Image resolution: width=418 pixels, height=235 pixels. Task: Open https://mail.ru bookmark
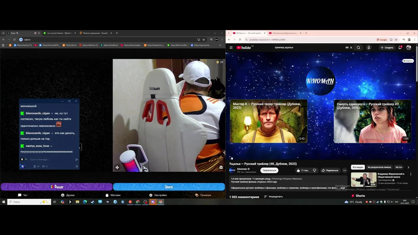click(x=23, y=45)
